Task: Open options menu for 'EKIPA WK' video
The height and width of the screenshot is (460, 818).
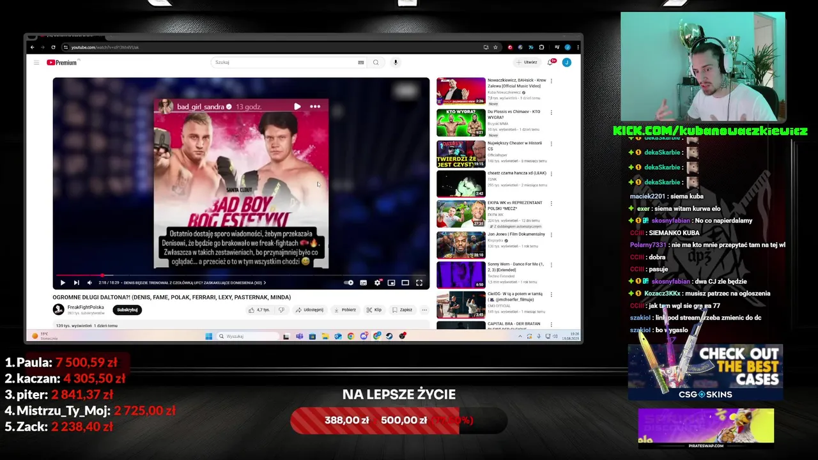Action: pos(552,203)
